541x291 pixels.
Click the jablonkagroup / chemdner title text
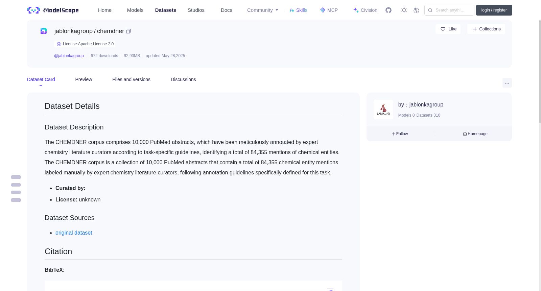[x=89, y=31]
